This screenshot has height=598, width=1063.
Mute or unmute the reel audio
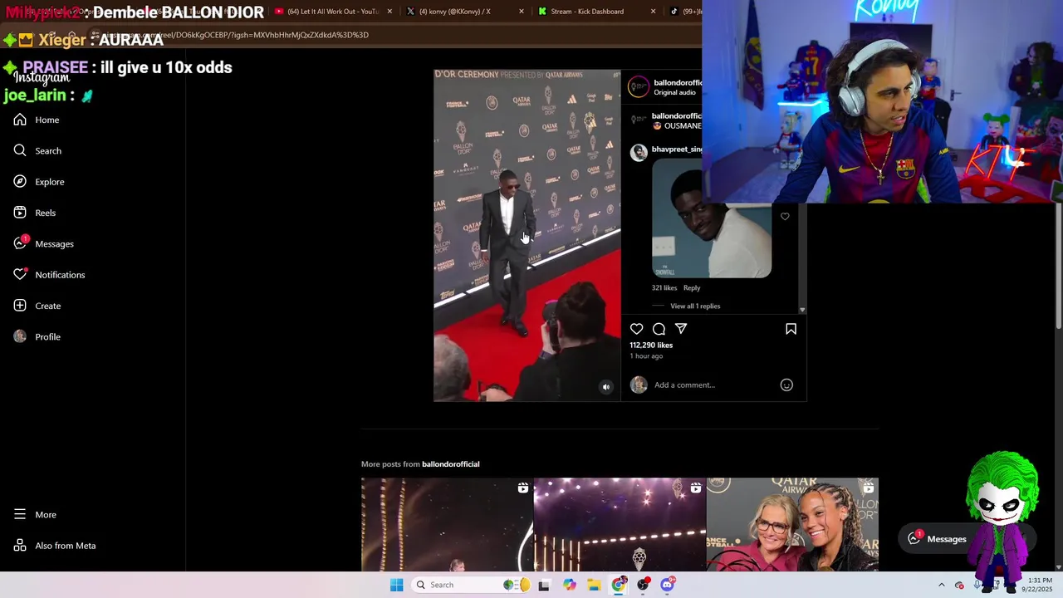click(606, 387)
